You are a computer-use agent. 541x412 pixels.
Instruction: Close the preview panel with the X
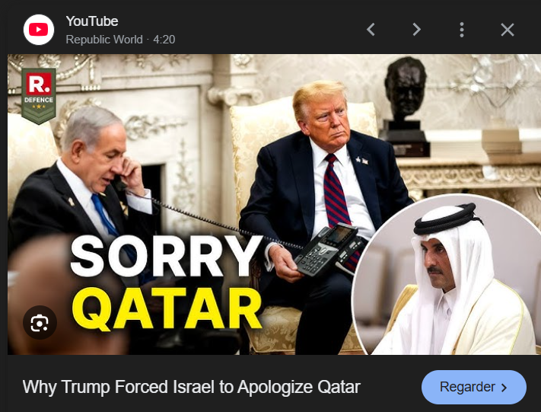click(508, 30)
